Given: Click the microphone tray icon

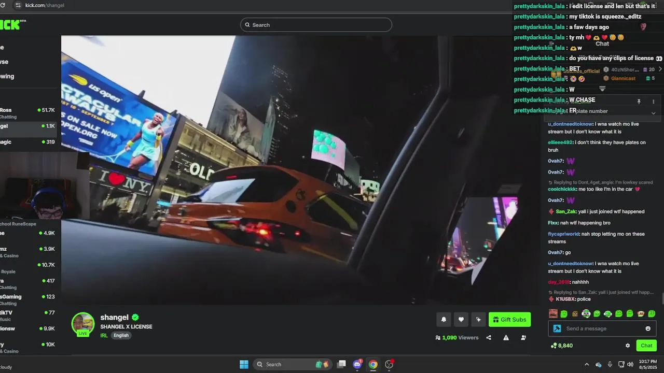Looking at the screenshot, I should (610, 364).
